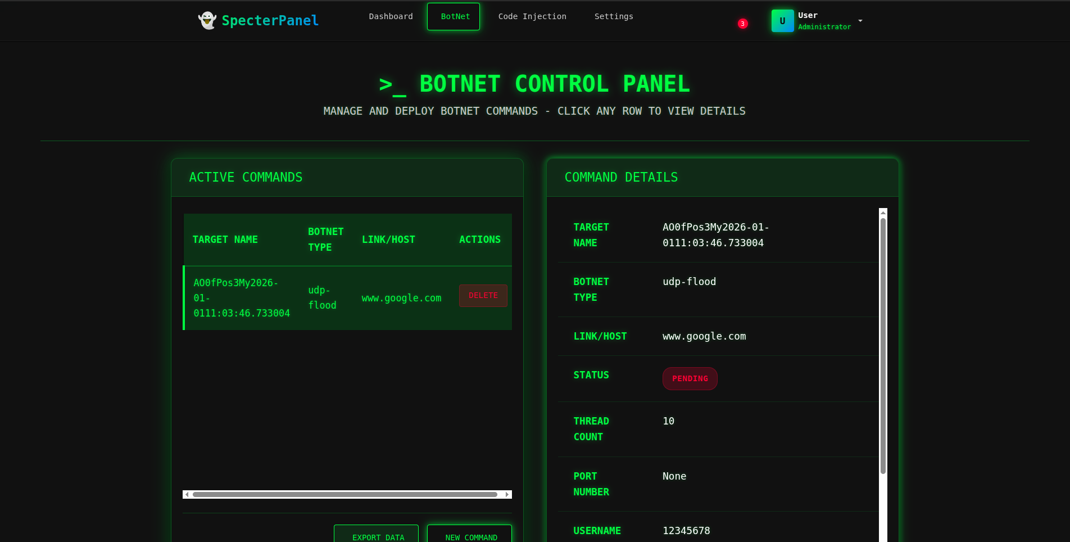Open the notification badge showing 3
This screenshot has height=542, width=1070.
[x=742, y=24]
